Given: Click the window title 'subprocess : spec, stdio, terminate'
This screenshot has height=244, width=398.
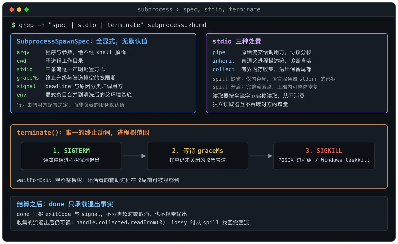Looking at the screenshot, I should pos(199,10).
